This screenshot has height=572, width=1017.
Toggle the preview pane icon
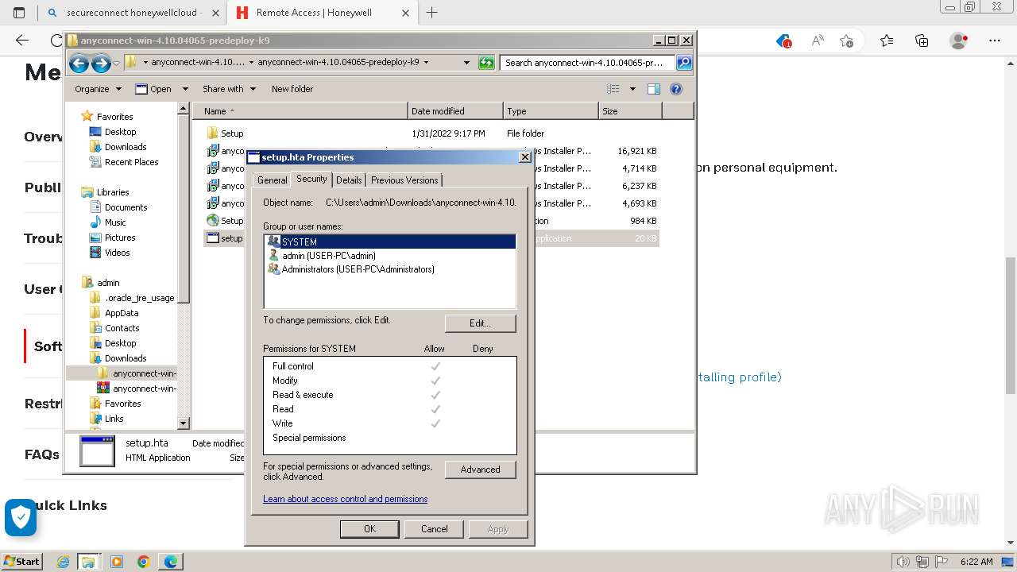click(x=654, y=89)
